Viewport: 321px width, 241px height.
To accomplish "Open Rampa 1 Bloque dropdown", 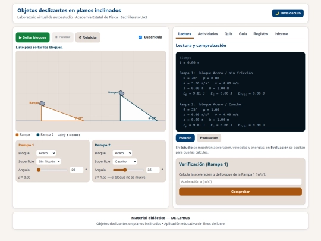I will 46,153.
